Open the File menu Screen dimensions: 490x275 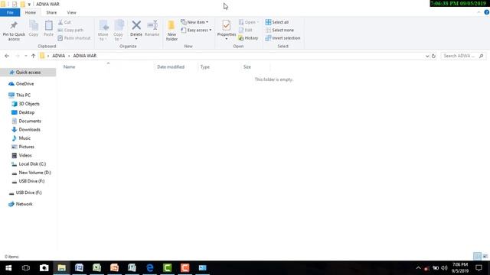10,12
